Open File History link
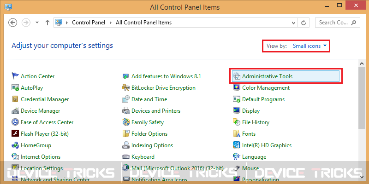 (x=256, y=122)
